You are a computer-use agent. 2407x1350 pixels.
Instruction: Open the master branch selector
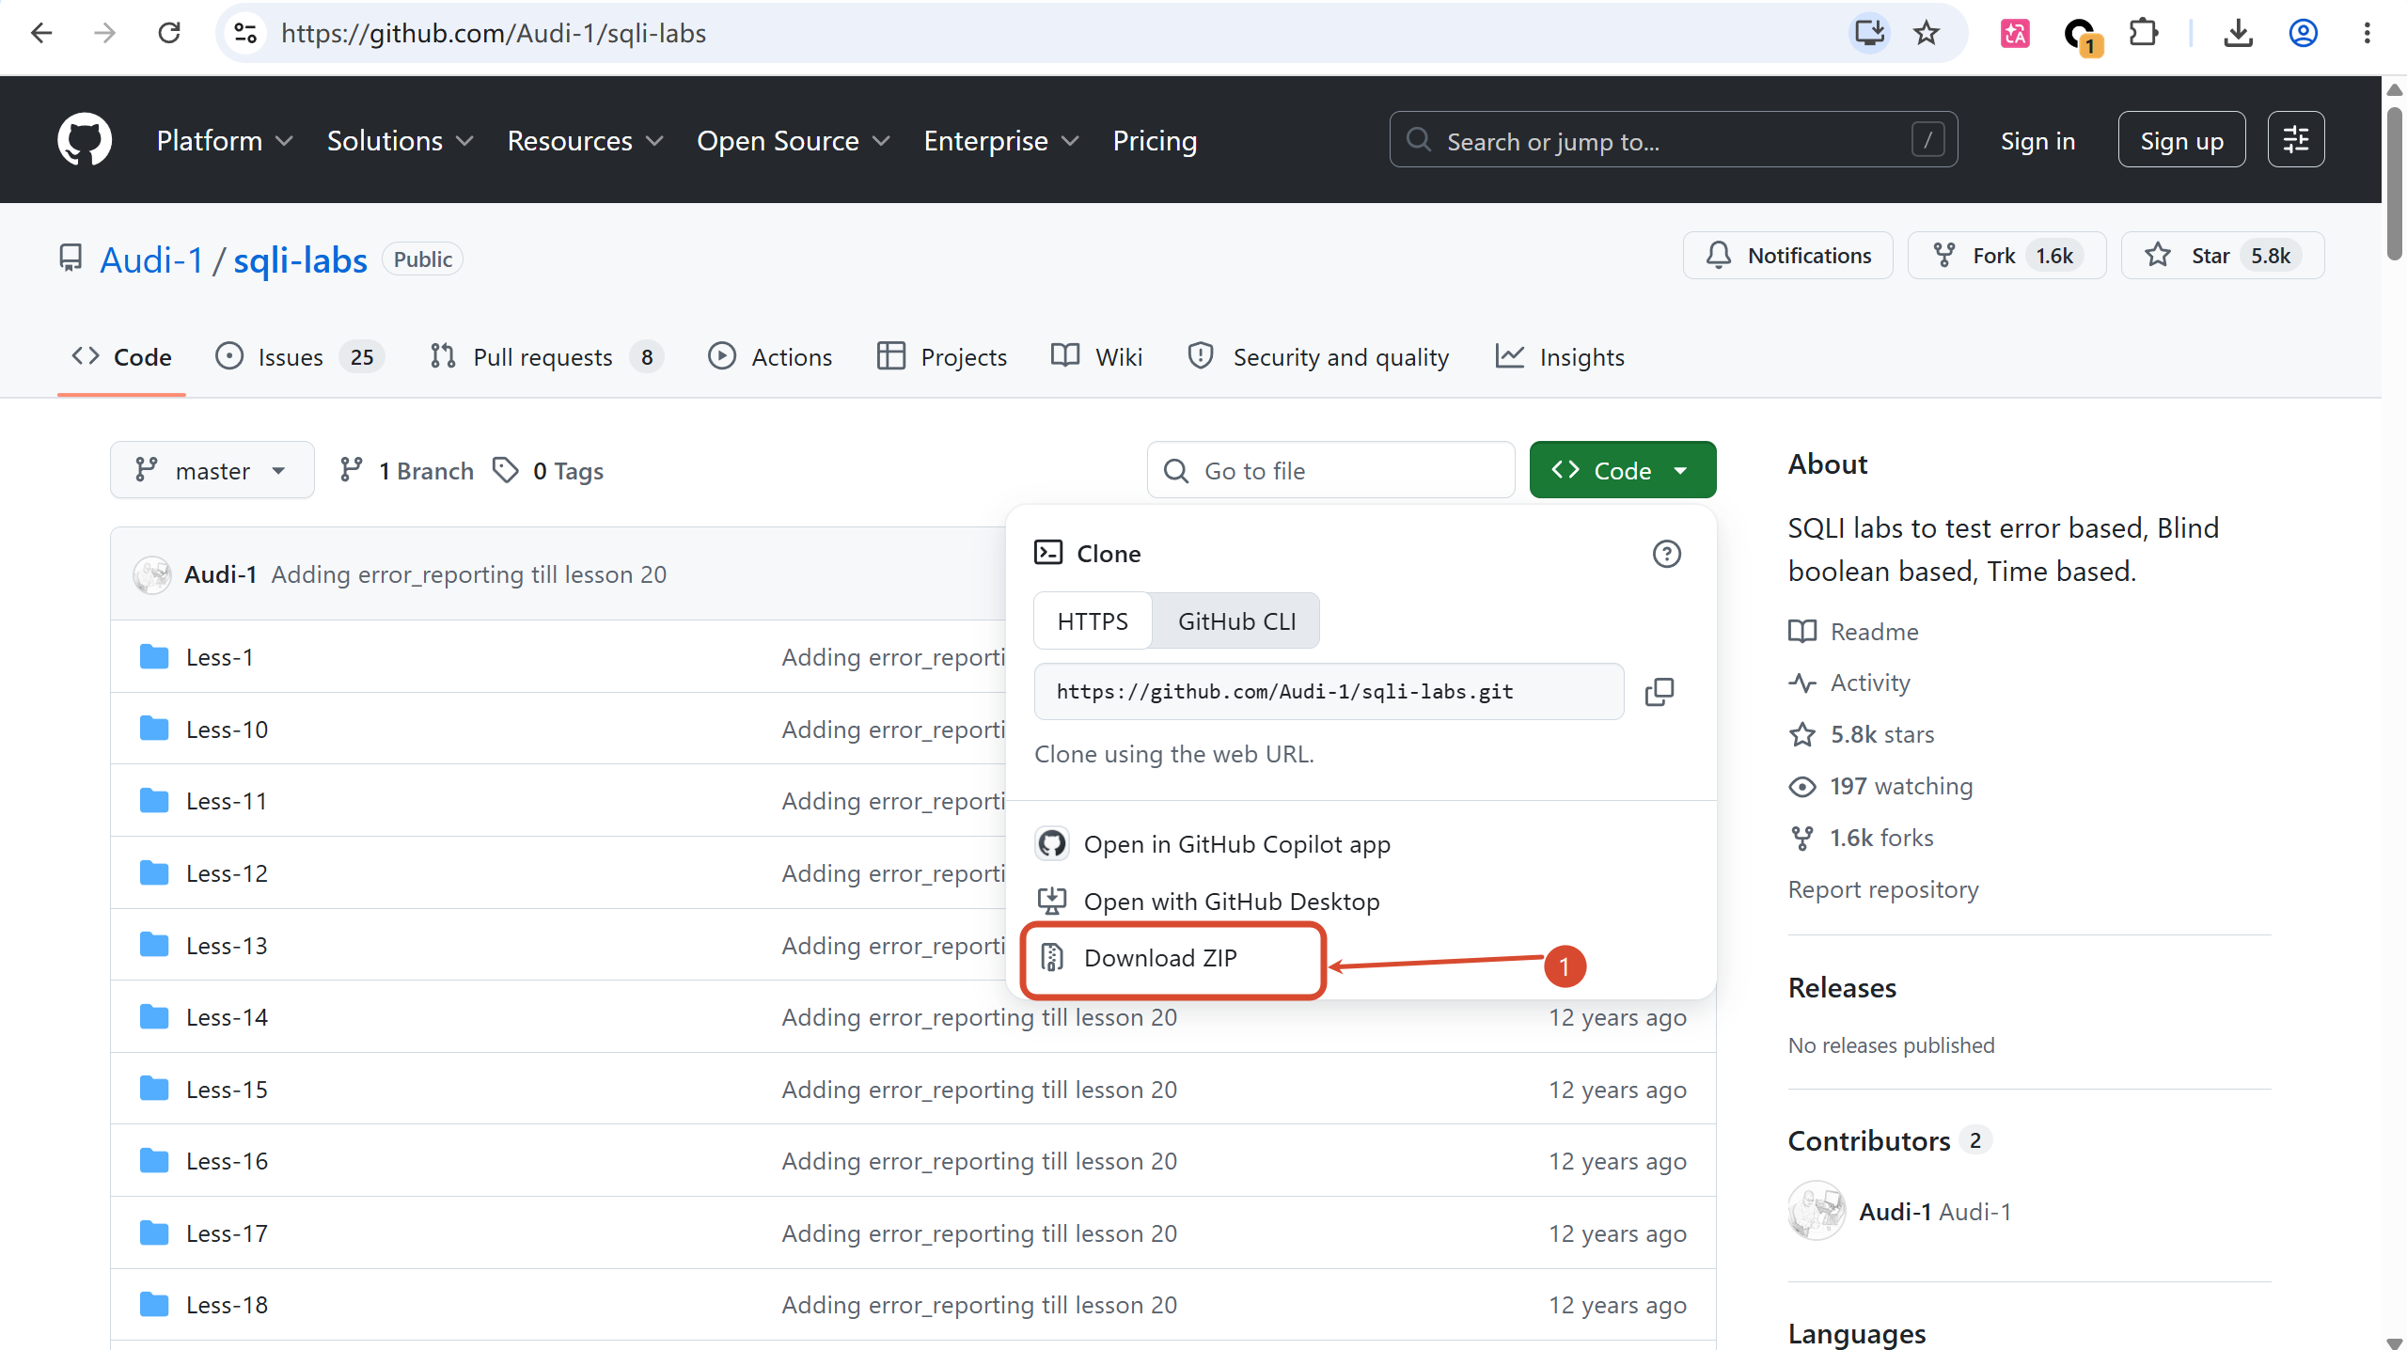click(212, 470)
